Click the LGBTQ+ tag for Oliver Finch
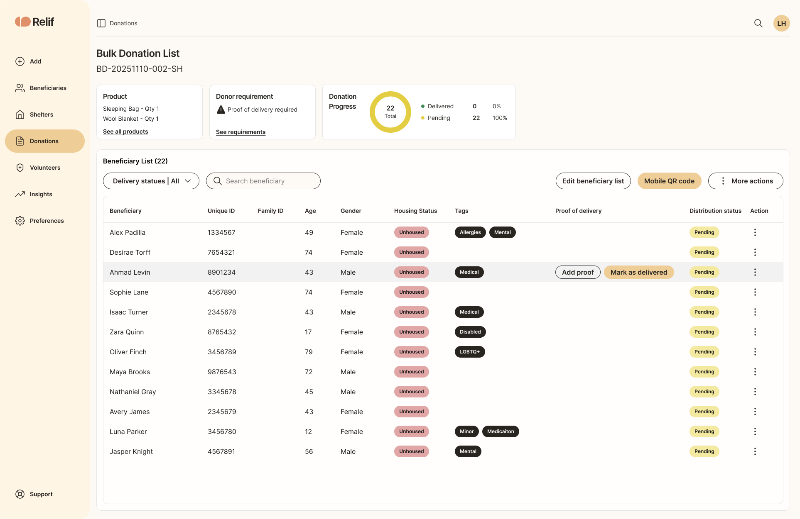 [470, 352]
